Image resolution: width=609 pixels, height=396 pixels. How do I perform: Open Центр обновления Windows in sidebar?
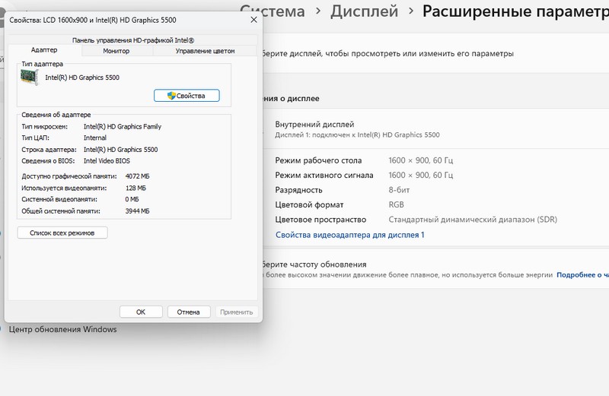(62, 329)
